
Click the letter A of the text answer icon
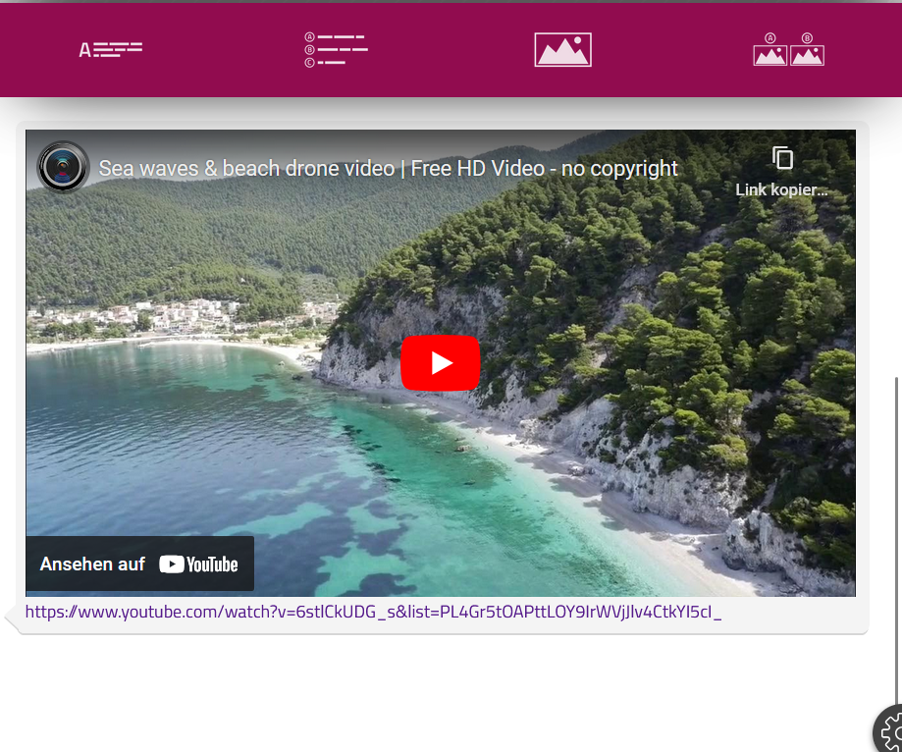tap(84, 51)
